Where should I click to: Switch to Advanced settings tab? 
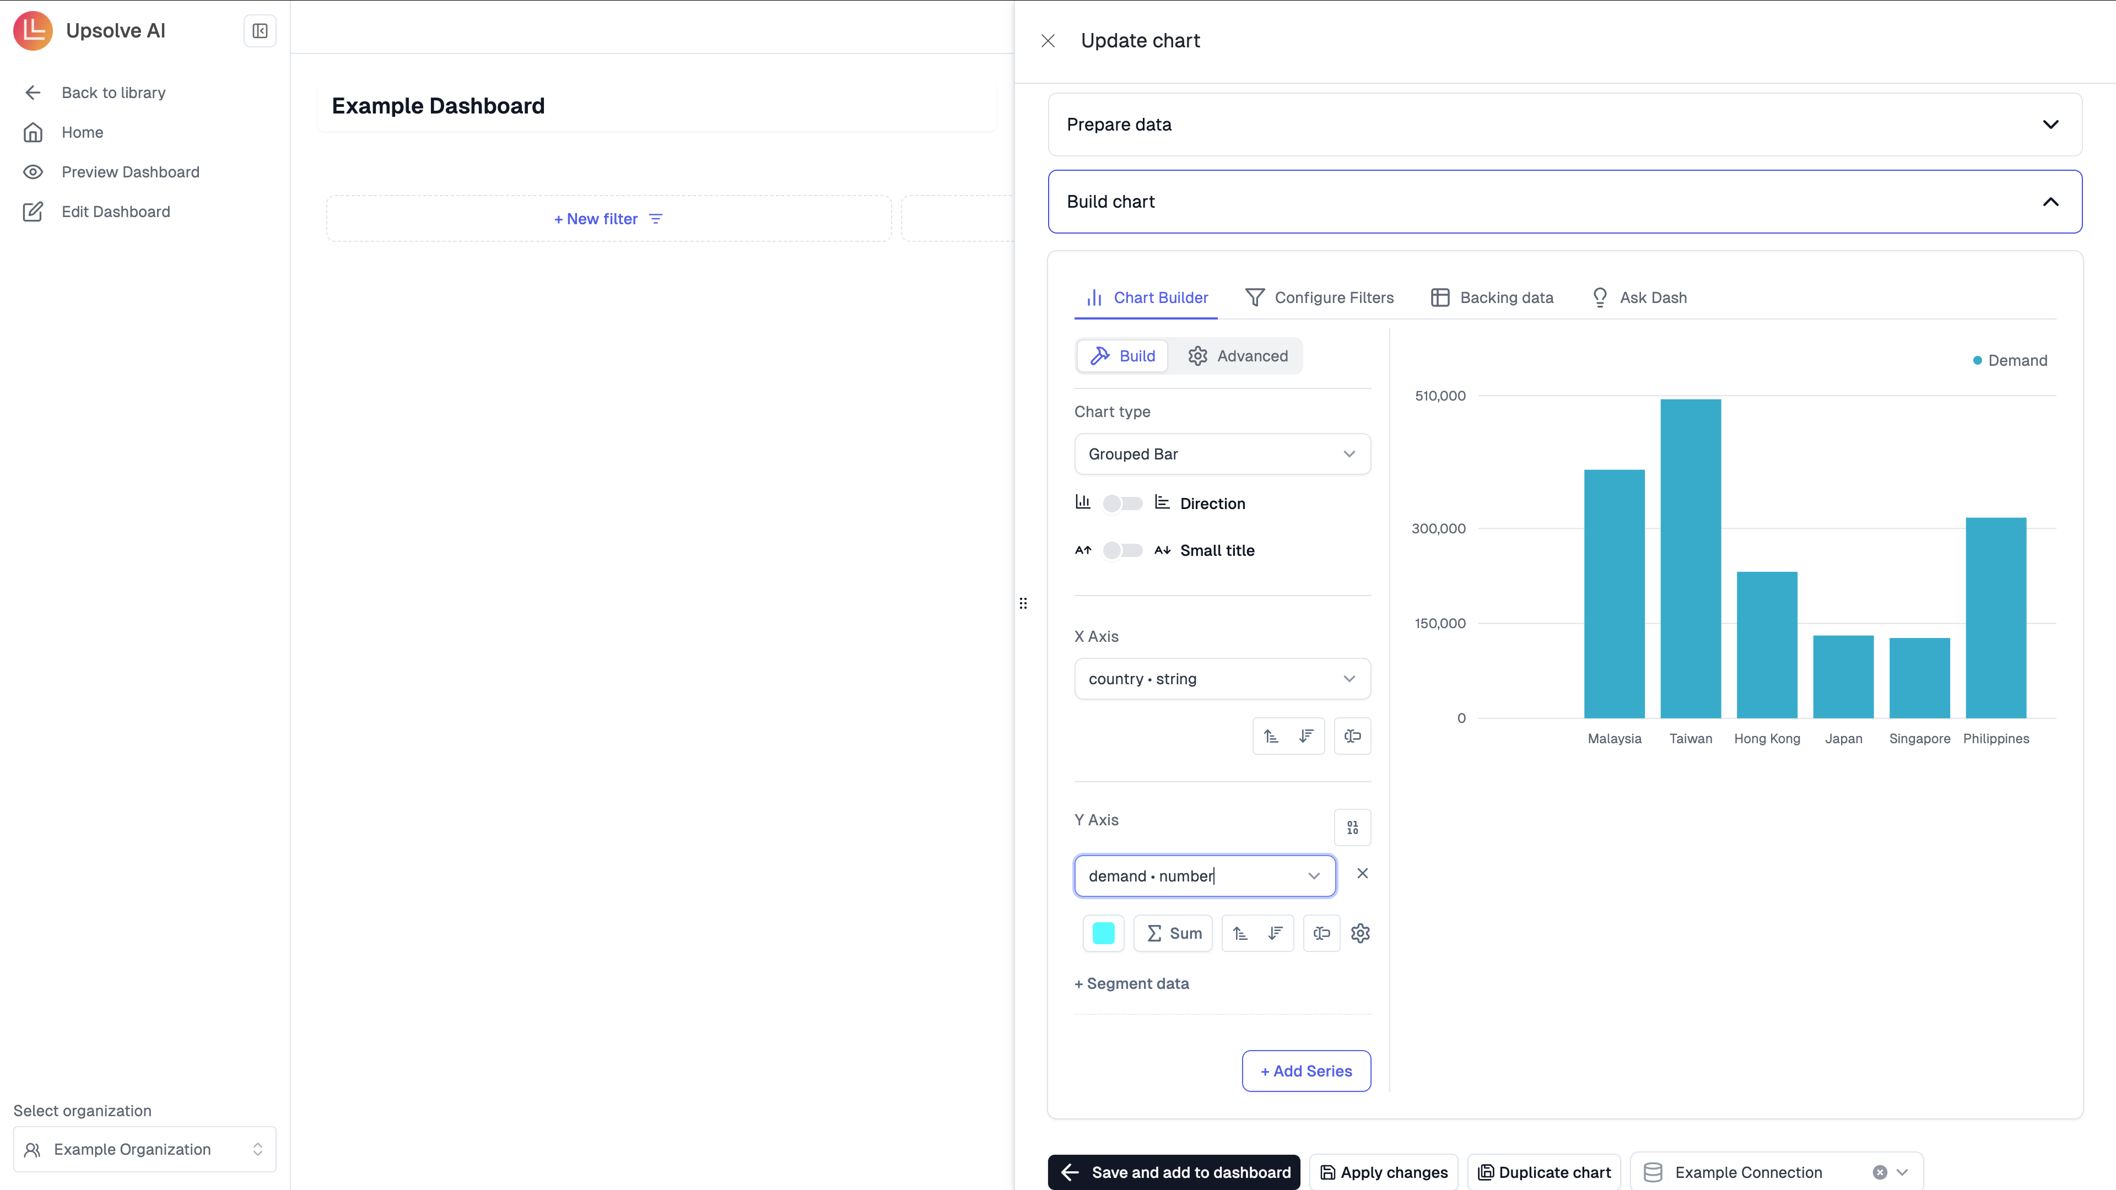click(x=1238, y=356)
